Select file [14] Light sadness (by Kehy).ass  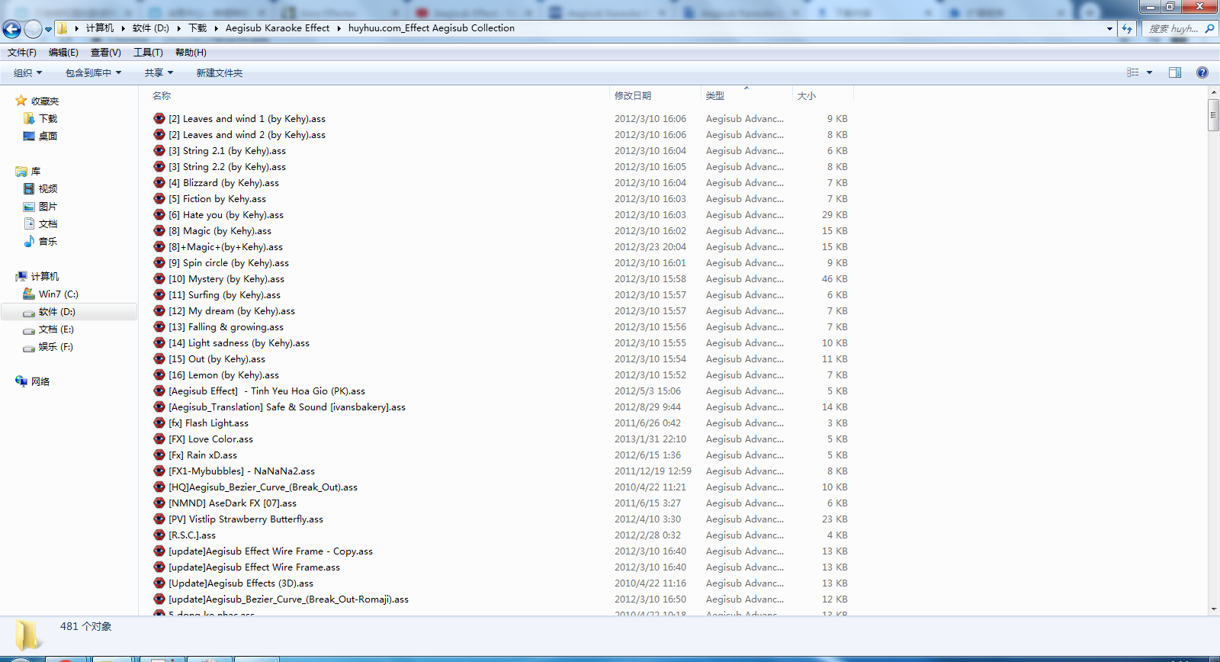(239, 343)
